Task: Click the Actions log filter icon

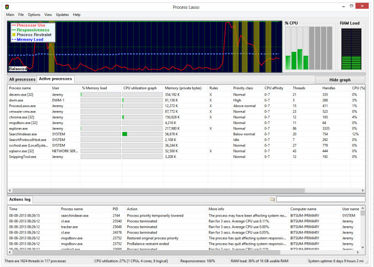Action: coord(272,199)
